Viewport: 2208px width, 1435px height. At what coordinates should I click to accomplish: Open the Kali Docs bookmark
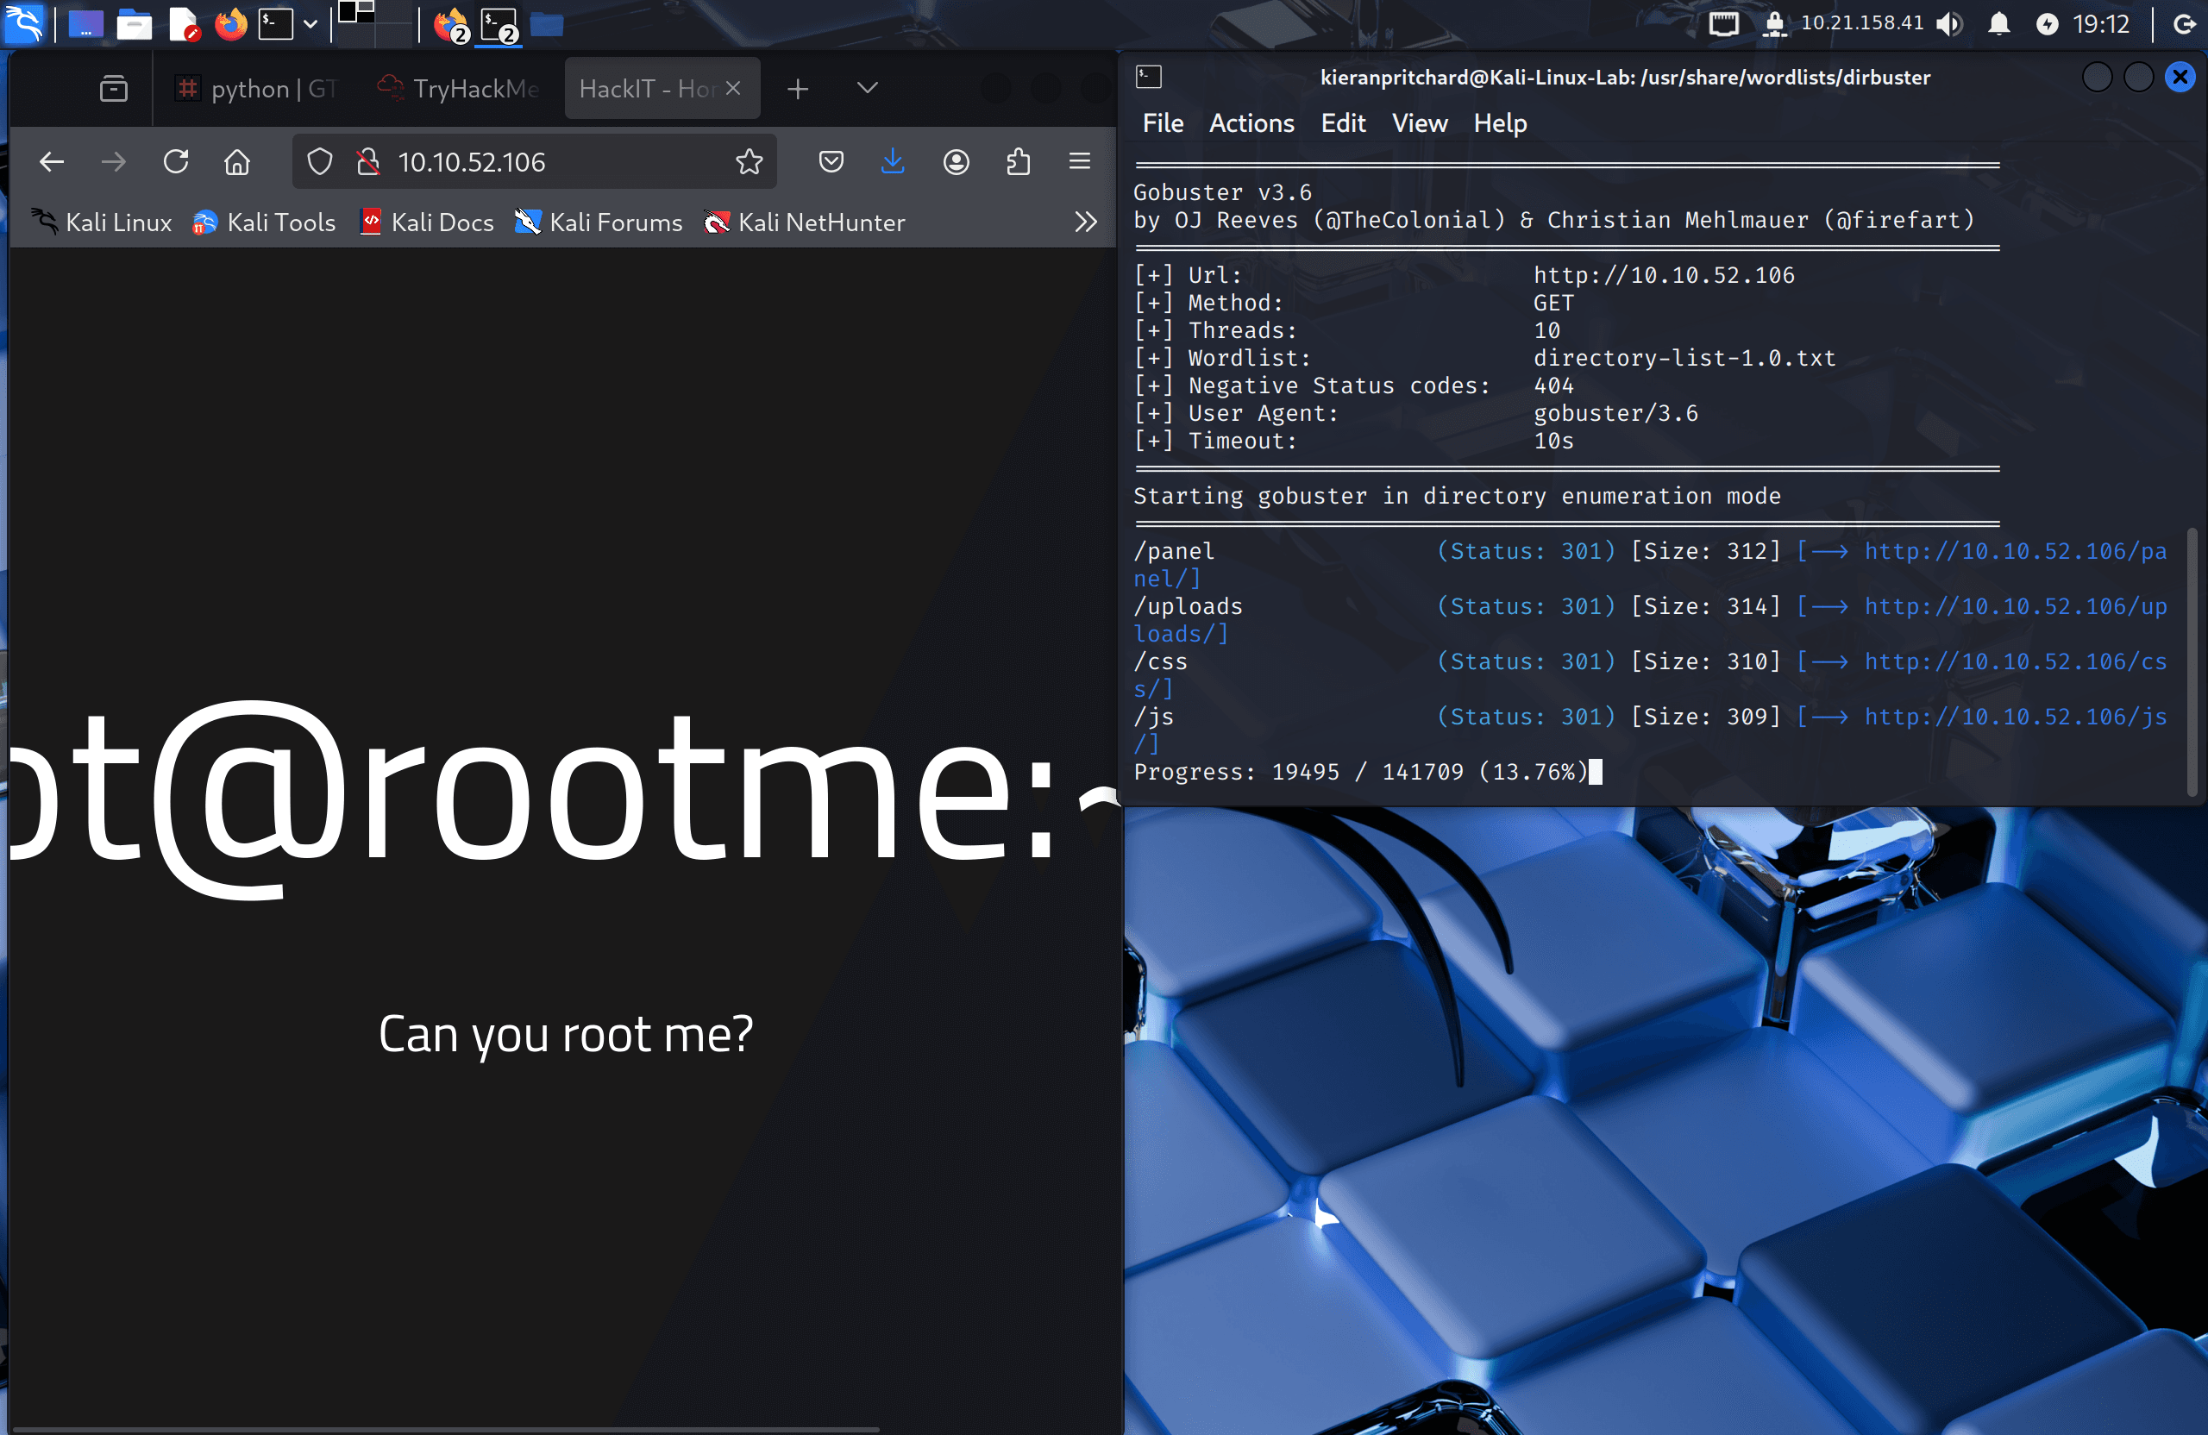pos(427,222)
